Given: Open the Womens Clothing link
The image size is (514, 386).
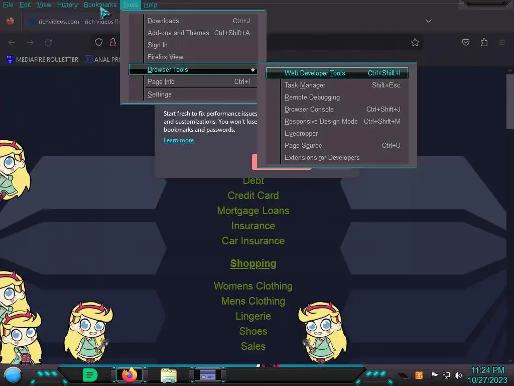Looking at the screenshot, I should click(253, 286).
